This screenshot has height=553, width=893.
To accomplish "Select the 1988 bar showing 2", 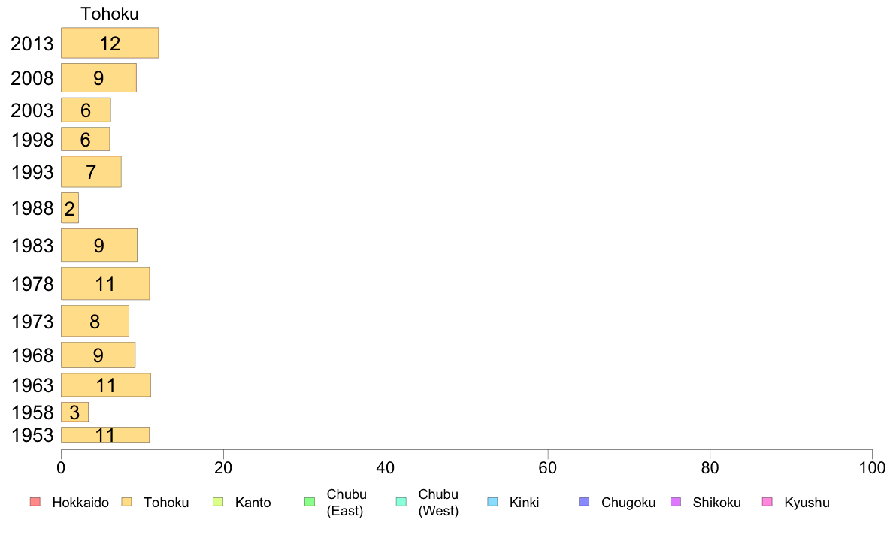I will (x=70, y=208).
